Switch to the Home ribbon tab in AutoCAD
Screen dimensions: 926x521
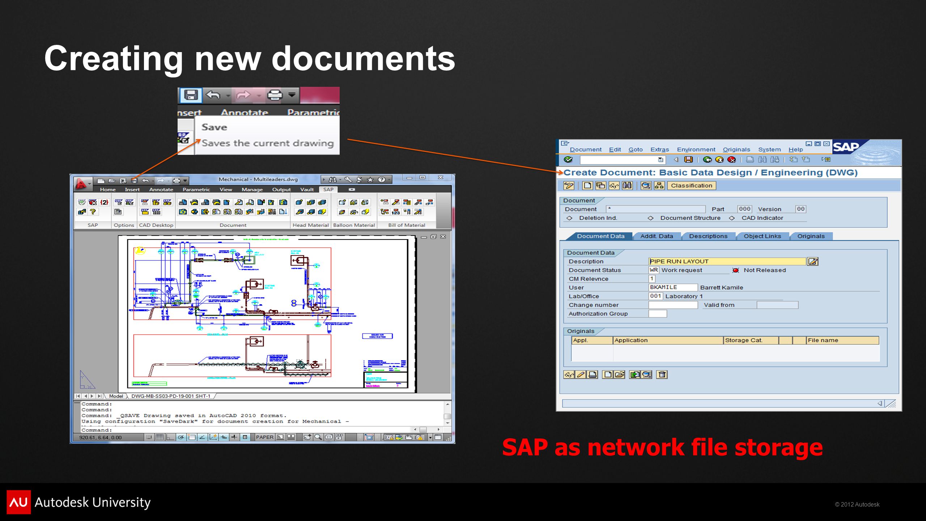(108, 189)
